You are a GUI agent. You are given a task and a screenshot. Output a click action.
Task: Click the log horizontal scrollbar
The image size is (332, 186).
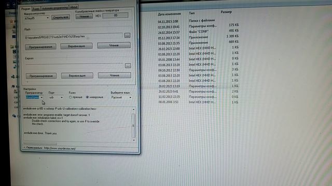point(40,144)
